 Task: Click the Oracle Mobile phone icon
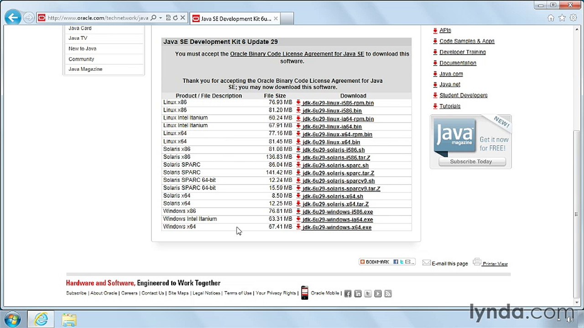[x=305, y=293]
